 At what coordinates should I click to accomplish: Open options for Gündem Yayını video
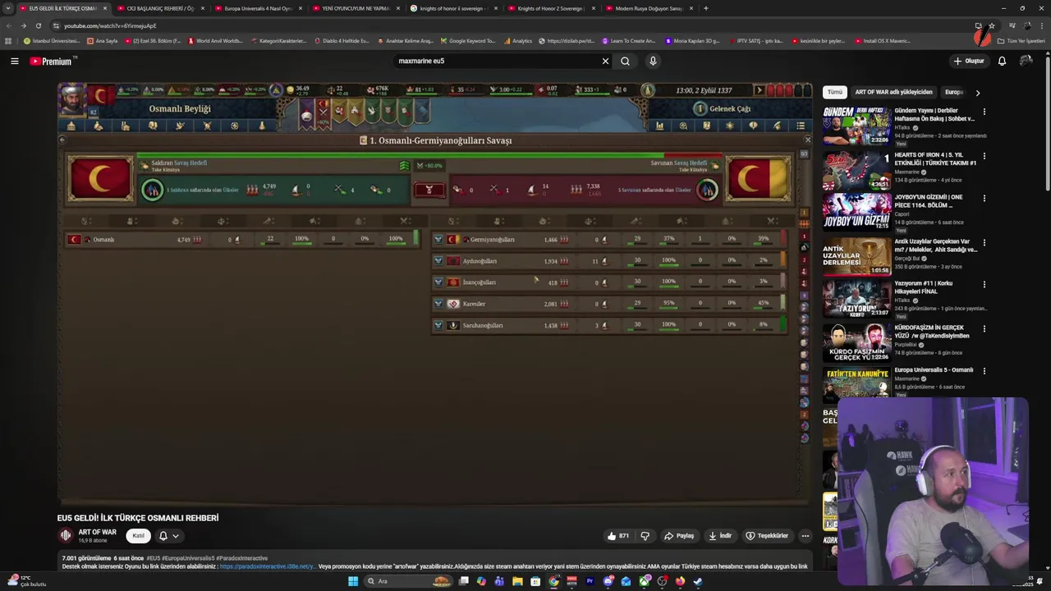point(984,112)
